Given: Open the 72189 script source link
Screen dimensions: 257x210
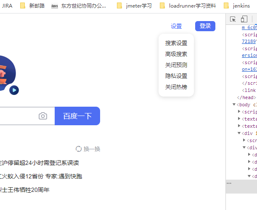Looking at the screenshot, I should click(249, 41).
